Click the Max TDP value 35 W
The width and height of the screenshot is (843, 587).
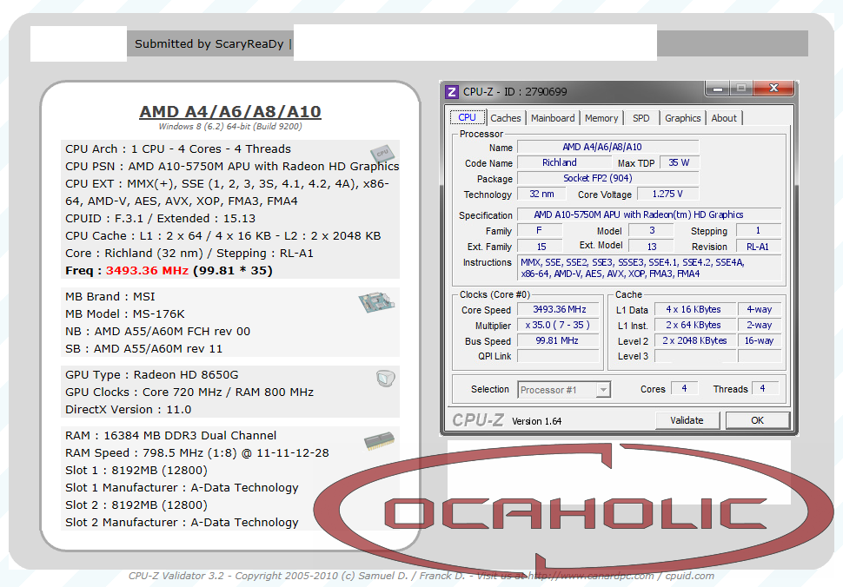click(x=679, y=162)
